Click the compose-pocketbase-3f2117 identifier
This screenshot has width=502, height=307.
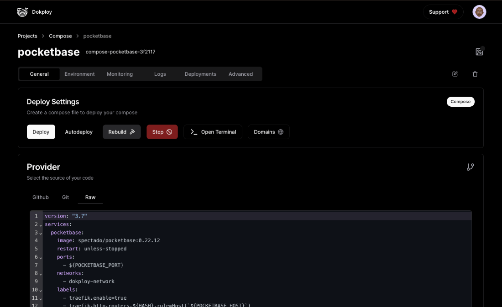click(x=120, y=52)
